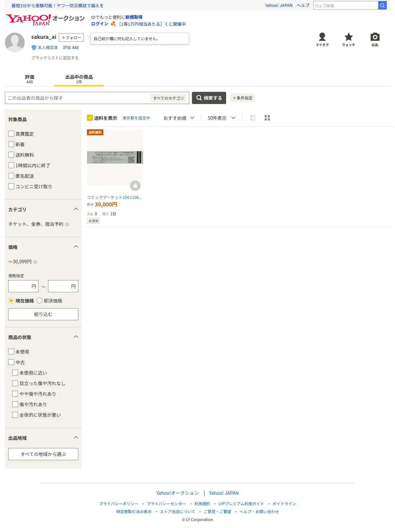Click the 絞り込む button
This screenshot has width=395, height=528.
[43, 314]
